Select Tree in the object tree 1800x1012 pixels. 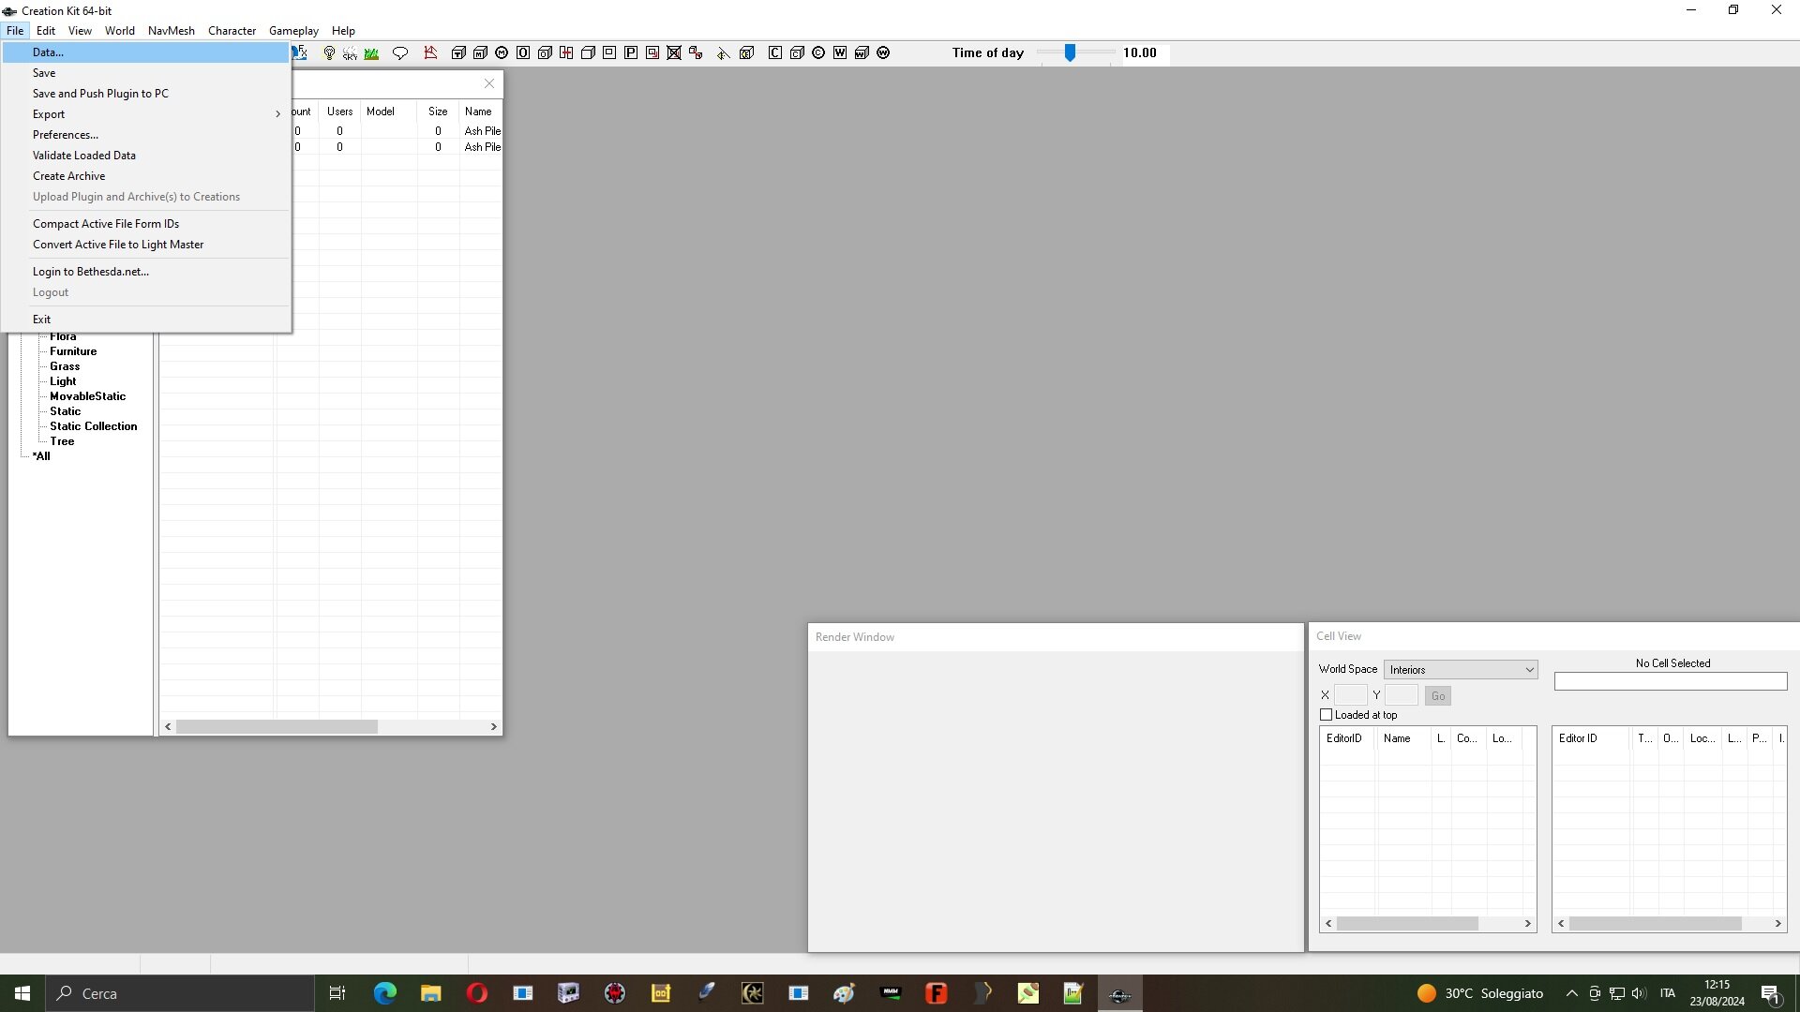[x=62, y=441]
